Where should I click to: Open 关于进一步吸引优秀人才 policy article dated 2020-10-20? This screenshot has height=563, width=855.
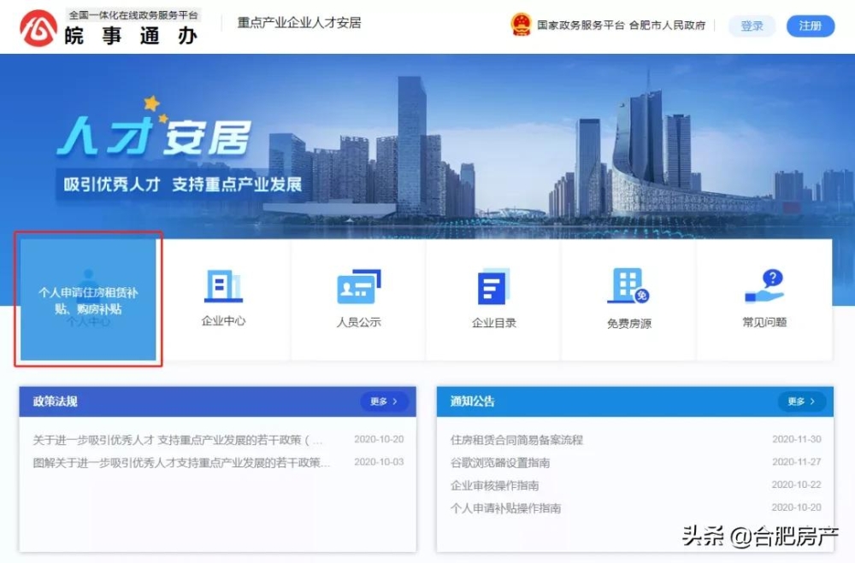click(178, 439)
